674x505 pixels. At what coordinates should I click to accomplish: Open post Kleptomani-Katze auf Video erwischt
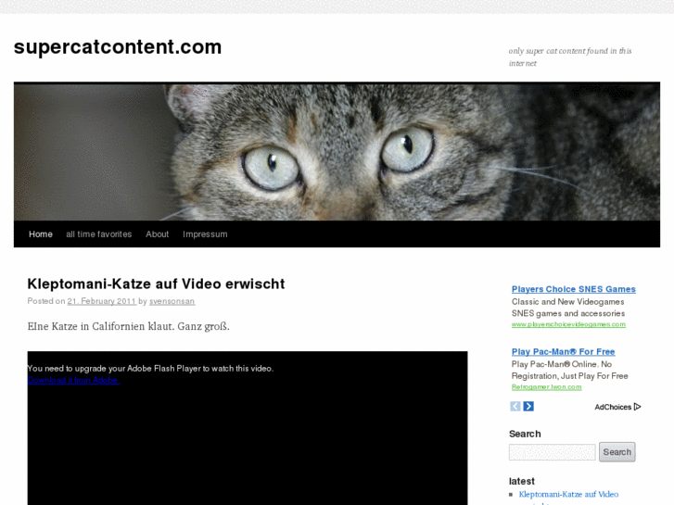click(x=156, y=284)
